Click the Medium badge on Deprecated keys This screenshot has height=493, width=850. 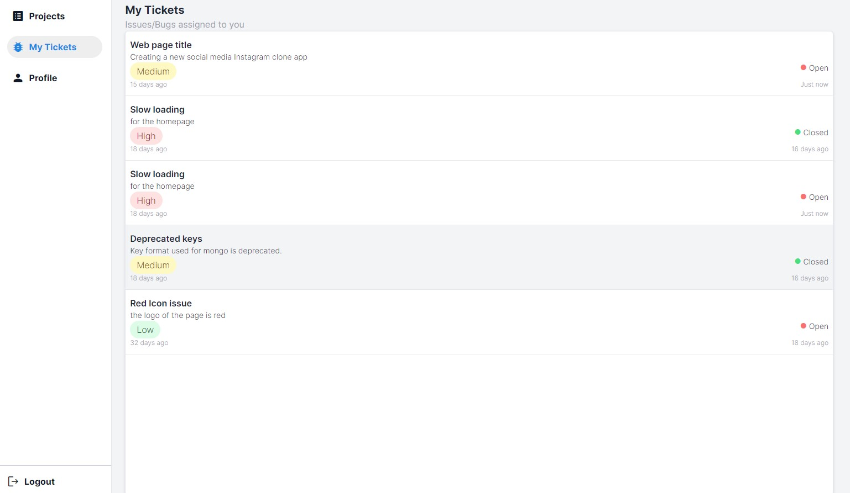pos(153,265)
